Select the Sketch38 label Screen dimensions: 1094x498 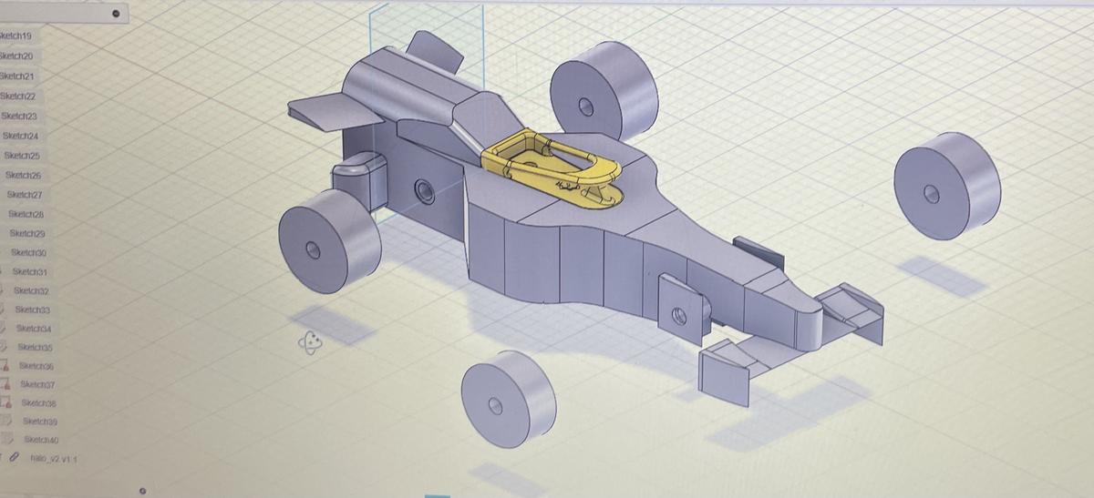[x=39, y=402]
